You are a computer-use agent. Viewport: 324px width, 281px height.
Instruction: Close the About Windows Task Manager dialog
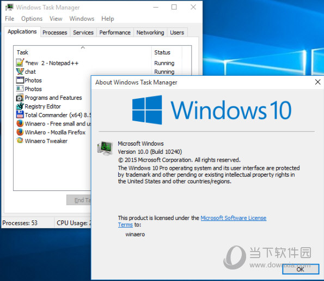318,82
